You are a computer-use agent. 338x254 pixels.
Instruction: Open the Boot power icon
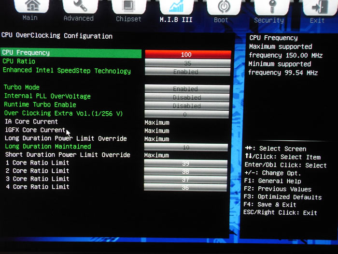(224, 7)
